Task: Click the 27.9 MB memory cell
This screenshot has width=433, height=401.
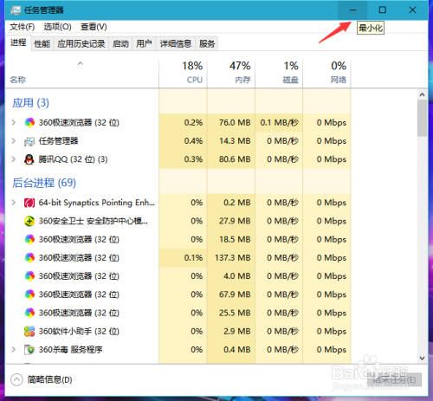Action: coord(231,221)
